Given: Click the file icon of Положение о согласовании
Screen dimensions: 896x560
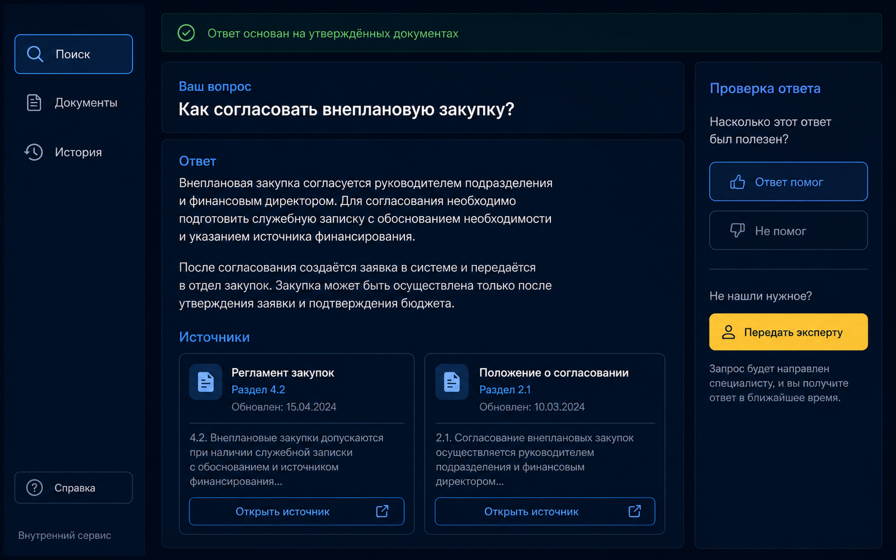Looking at the screenshot, I should [x=452, y=382].
